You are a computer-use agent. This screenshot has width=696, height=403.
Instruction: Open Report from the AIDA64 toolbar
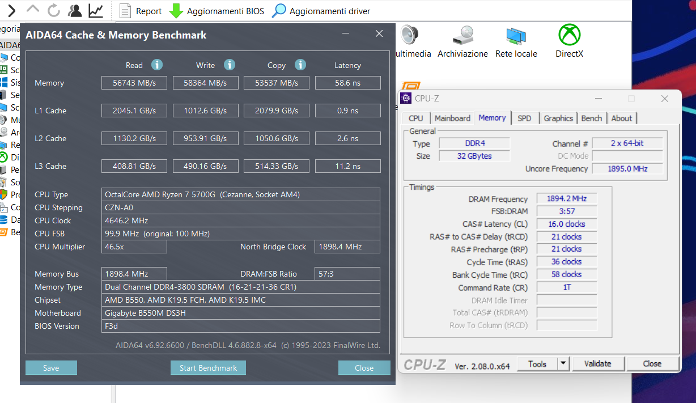pos(141,11)
